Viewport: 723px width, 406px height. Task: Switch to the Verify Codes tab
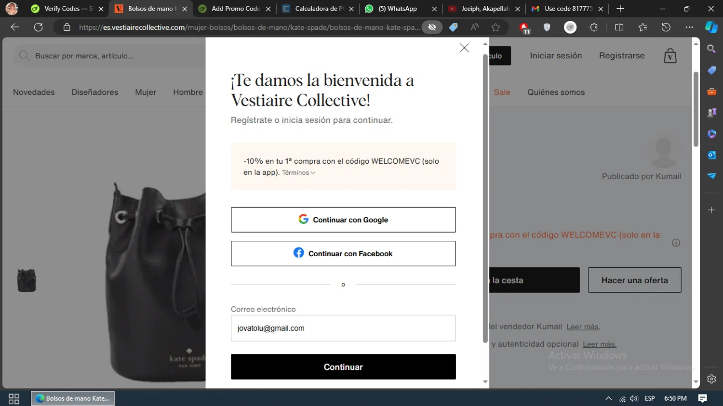point(67,9)
